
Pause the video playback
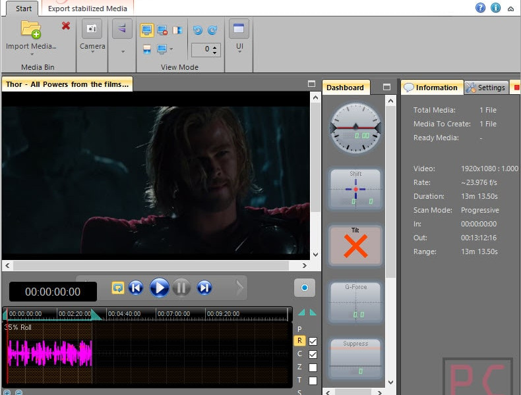click(x=181, y=288)
